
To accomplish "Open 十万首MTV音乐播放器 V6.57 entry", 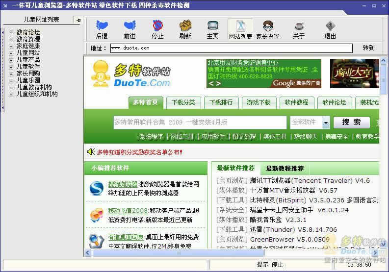I will click(294, 191).
